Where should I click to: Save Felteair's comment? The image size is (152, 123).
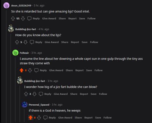[89, 70]
